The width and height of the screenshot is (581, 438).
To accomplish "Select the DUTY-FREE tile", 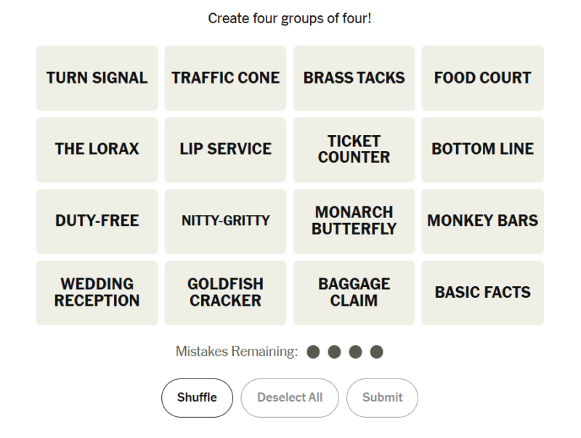I will pyautogui.click(x=97, y=221).
